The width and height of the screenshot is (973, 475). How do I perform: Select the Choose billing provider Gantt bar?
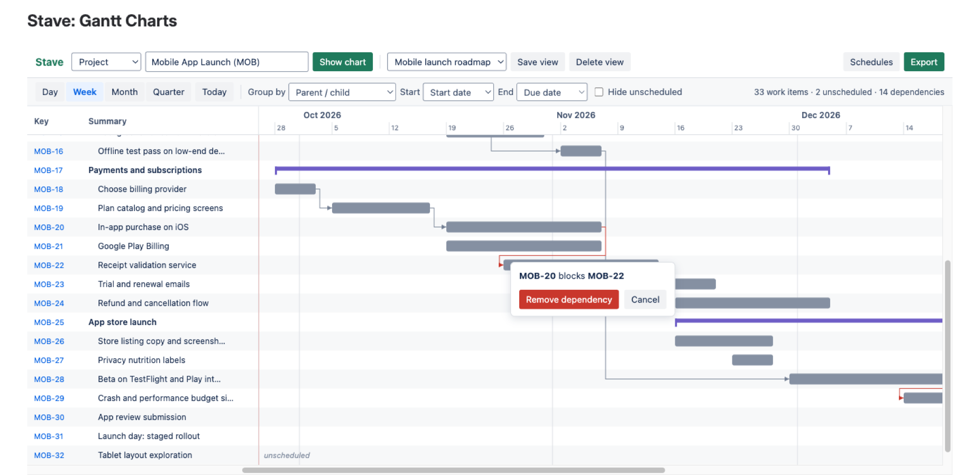coord(295,189)
